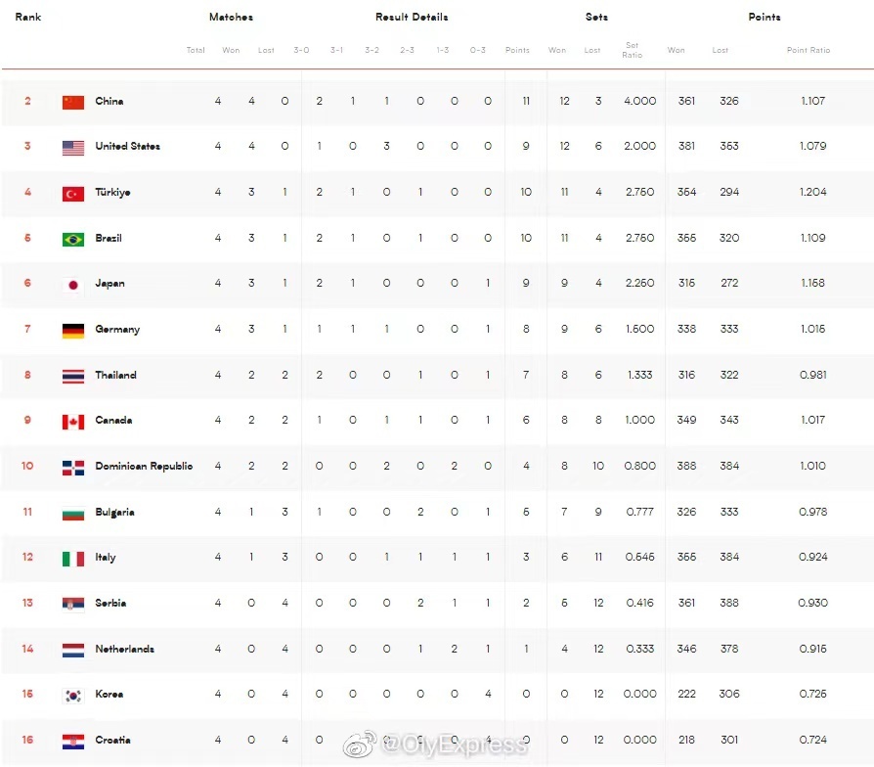Click the Point Ratio column header

tap(808, 50)
